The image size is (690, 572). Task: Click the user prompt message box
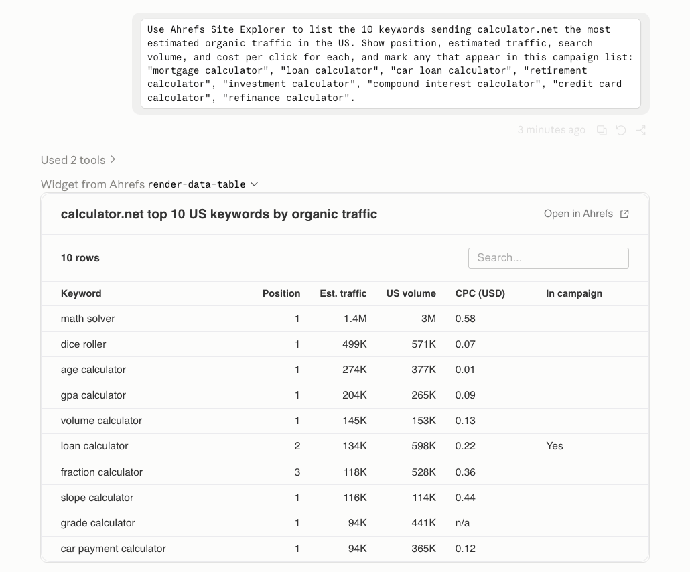(391, 64)
